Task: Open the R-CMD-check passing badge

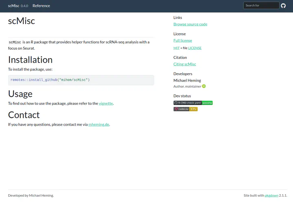Action: pyautogui.click(x=193, y=103)
